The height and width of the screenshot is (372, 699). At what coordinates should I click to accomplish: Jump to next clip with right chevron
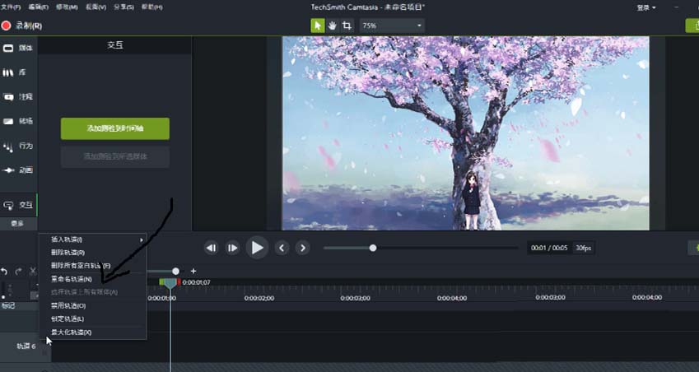click(303, 248)
